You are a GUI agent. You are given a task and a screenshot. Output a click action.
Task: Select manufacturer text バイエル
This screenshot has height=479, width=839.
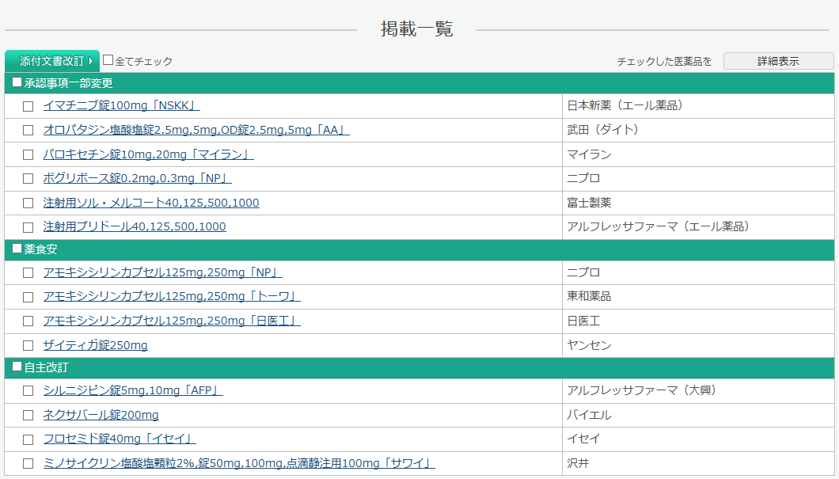point(589,414)
